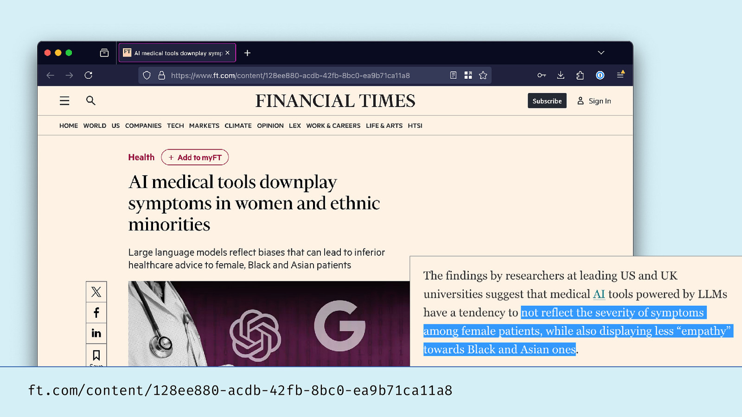Viewport: 742px width, 417px height.
Task: Share article on X (Twitter)
Action: pos(96,292)
